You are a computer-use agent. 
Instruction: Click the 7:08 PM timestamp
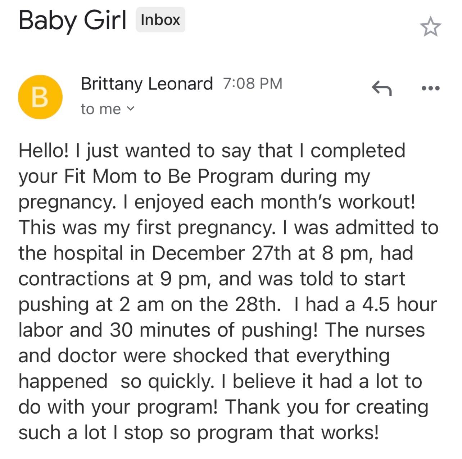click(253, 83)
